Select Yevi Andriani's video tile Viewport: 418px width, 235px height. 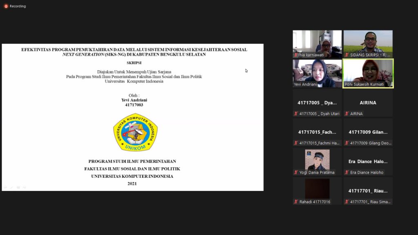(x=317, y=74)
